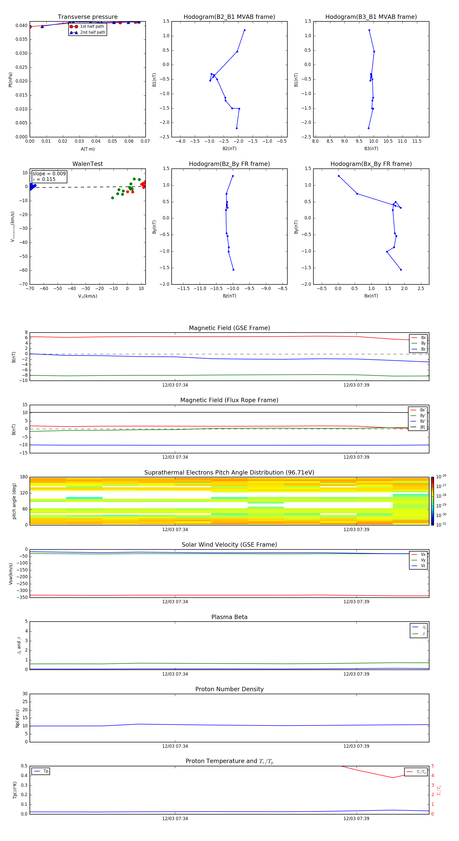
Task: Click 'Hodogram(Bz_By FR frame)' title
Action: pos(229,164)
